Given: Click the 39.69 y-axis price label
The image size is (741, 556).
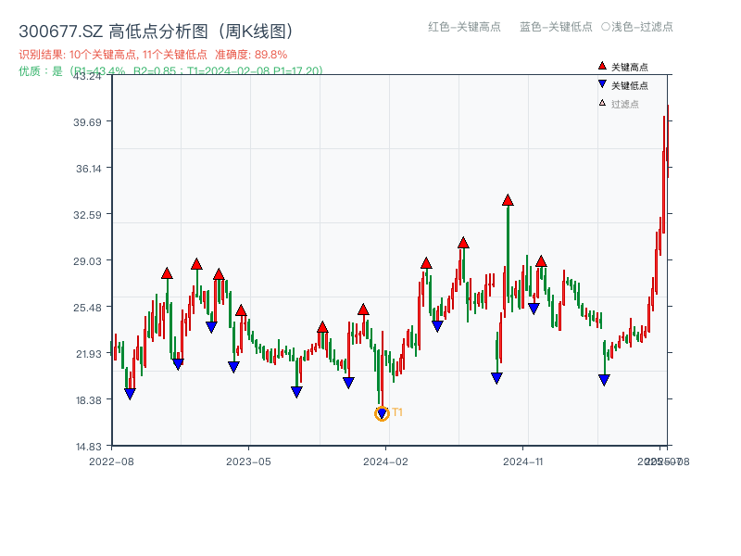Looking at the screenshot, I should coord(87,122).
